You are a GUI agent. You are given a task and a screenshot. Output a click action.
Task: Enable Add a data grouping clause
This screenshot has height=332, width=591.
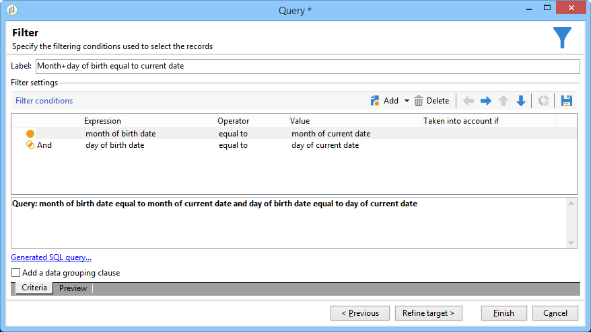(x=15, y=273)
